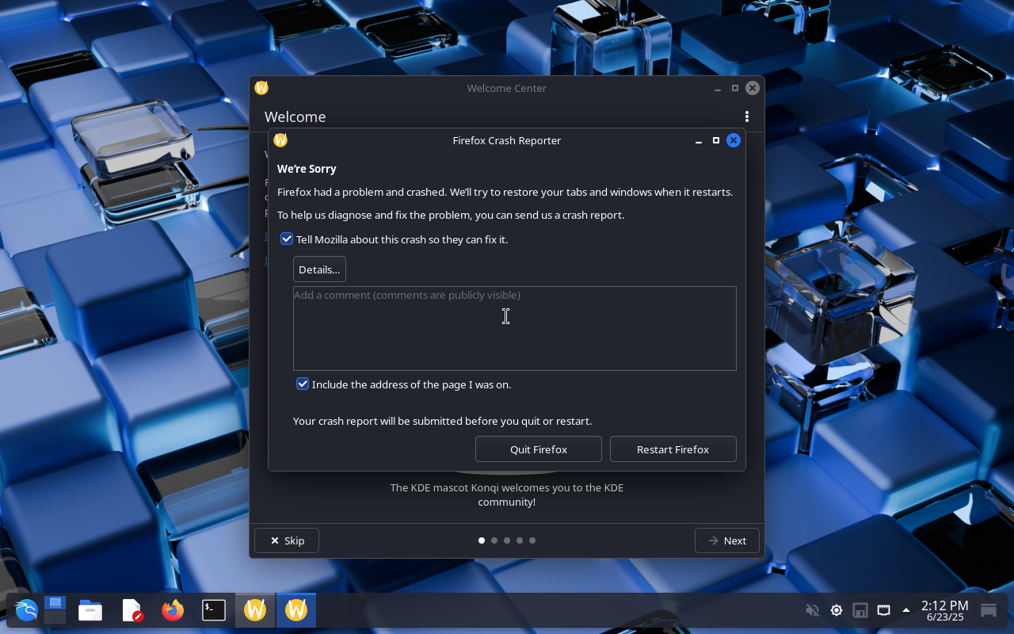The width and height of the screenshot is (1014, 634).
Task: Uncheck Include the address of the page
Action: (x=303, y=384)
